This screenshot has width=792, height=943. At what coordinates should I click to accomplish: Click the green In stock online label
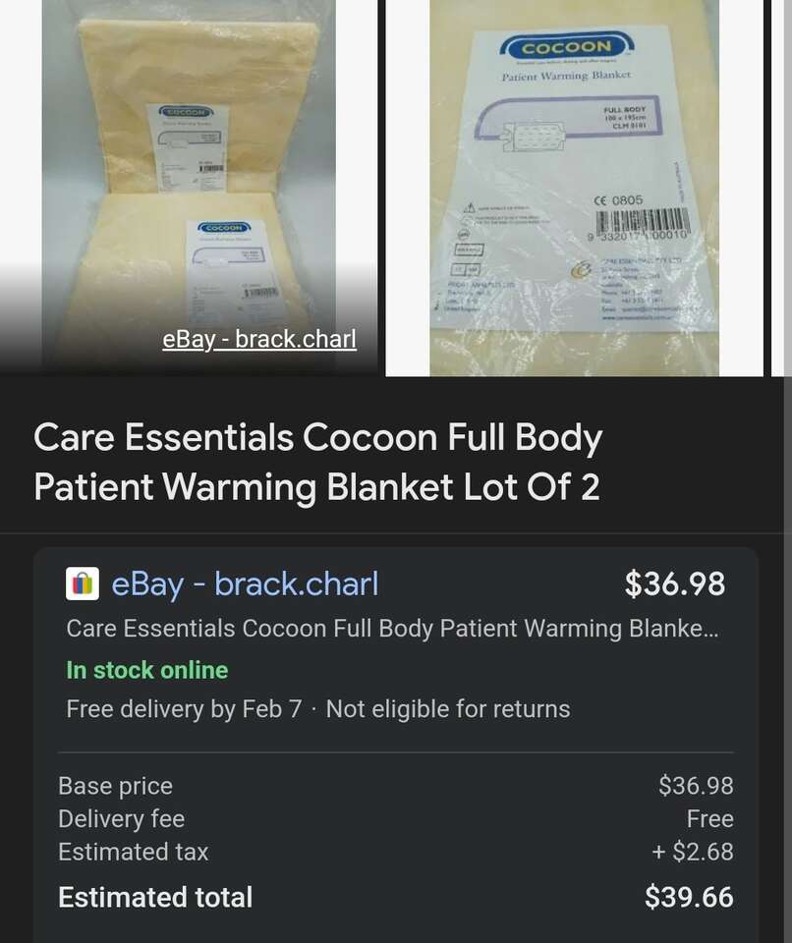(x=147, y=670)
